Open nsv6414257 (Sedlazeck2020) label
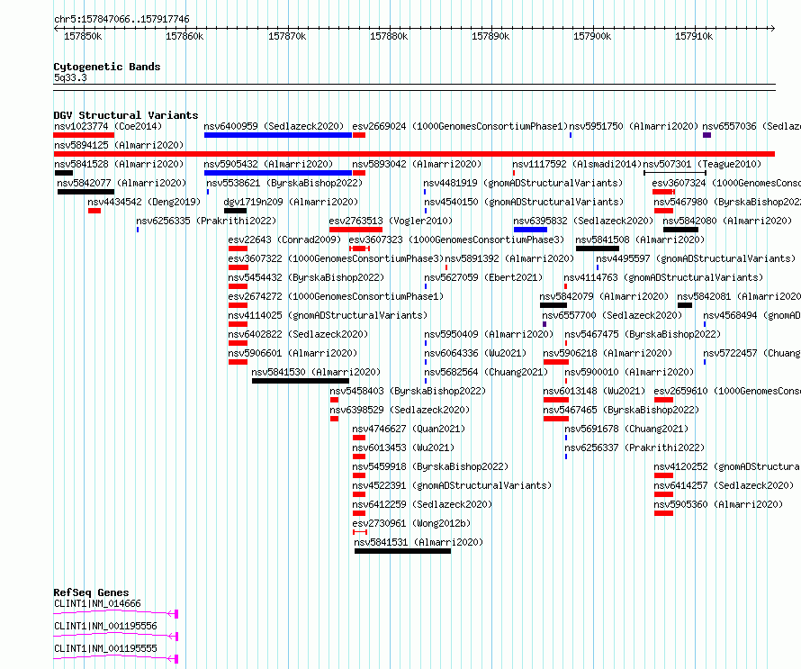The height and width of the screenshot is (669, 801). pyautogui.click(x=724, y=485)
